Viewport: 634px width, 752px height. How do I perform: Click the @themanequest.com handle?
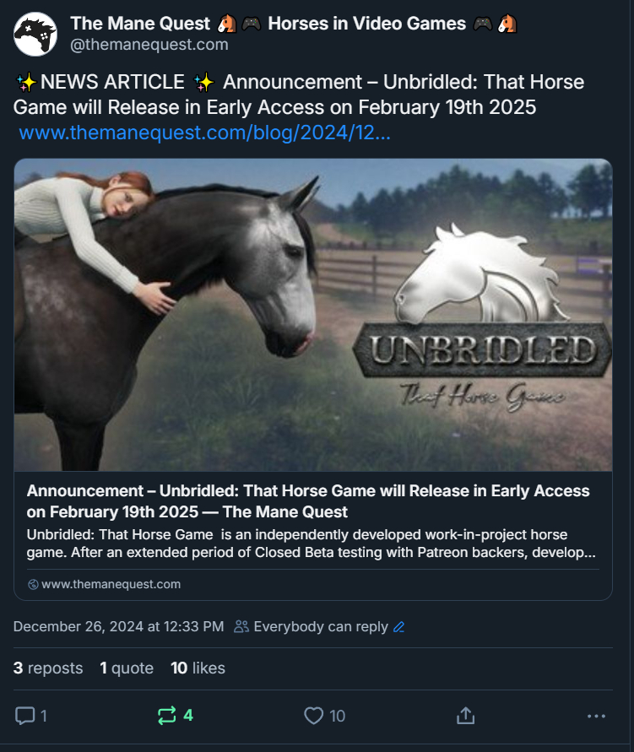pos(149,45)
